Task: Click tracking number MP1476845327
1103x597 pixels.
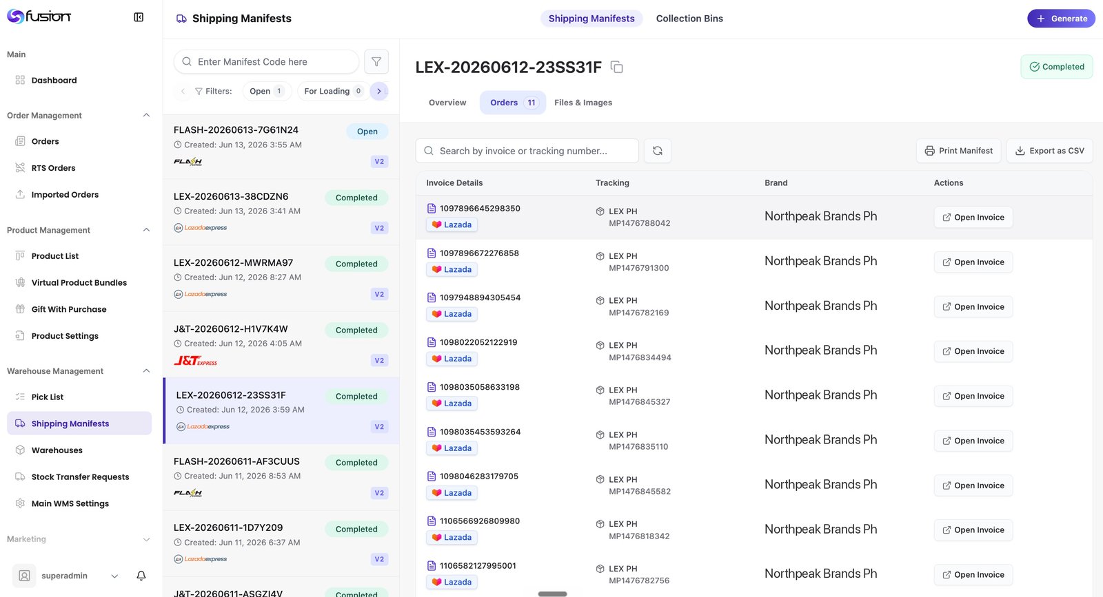Action: 639,402
